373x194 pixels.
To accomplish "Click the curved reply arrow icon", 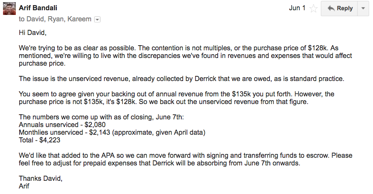I will click(331, 8).
